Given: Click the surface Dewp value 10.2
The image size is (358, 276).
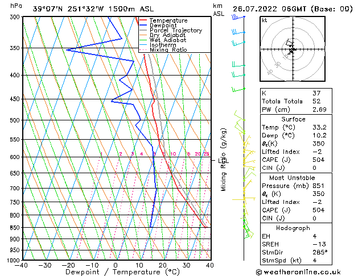Looking at the screenshot, I should (319, 136).
